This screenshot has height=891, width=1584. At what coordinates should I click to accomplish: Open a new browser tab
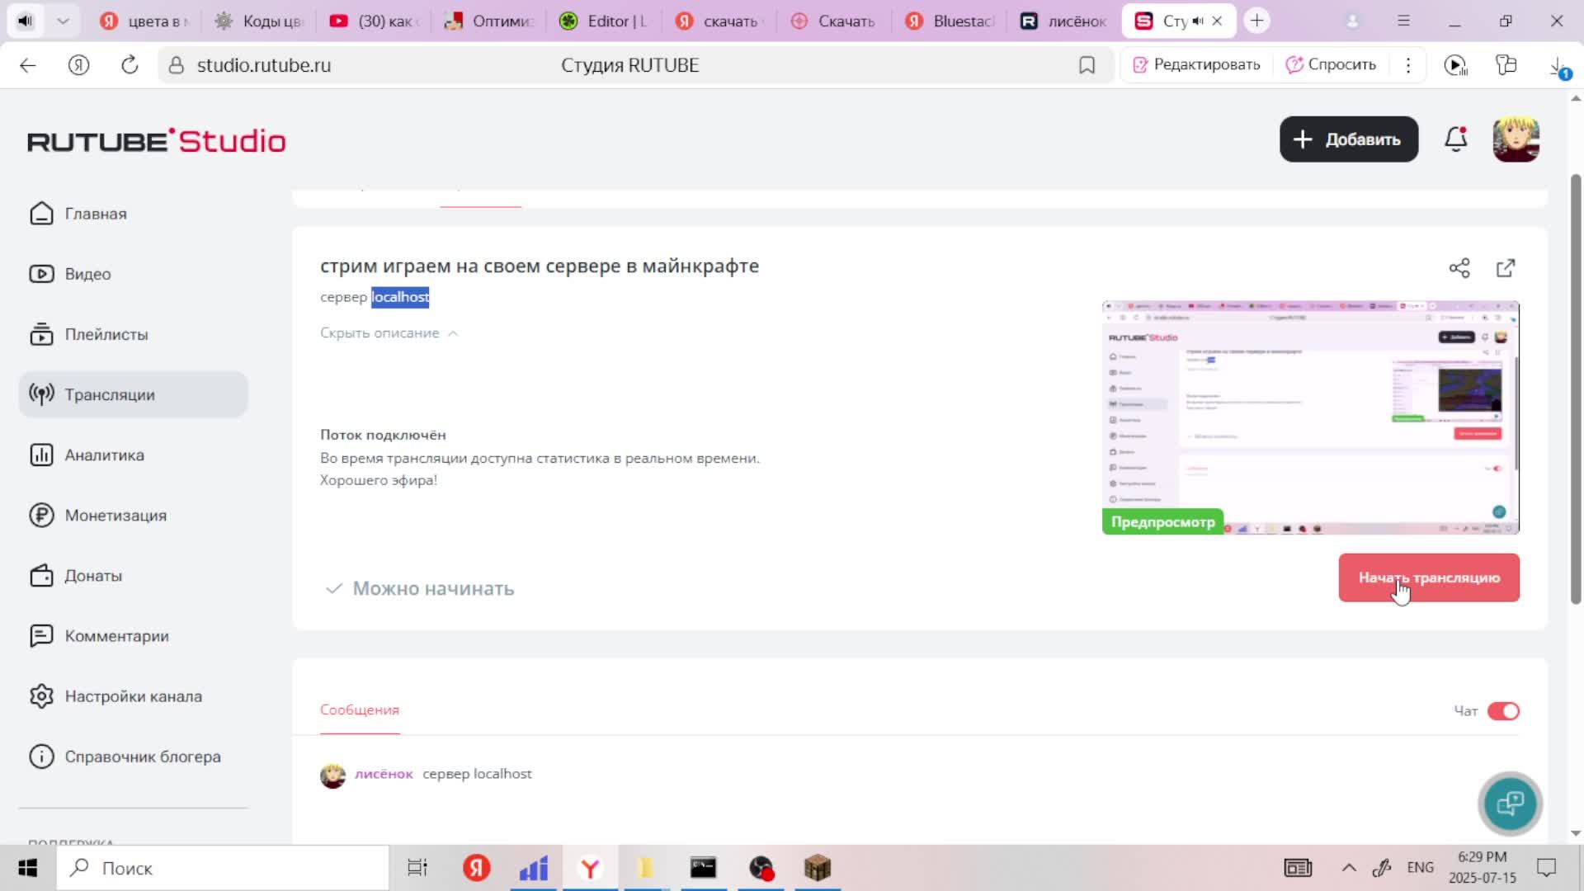pos(1256,21)
